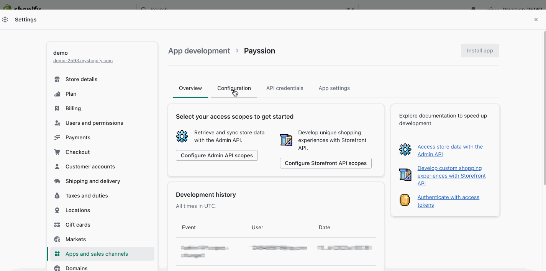Image resolution: width=546 pixels, height=271 pixels.
Task: Click the Customer accounts icon
Action: pyautogui.click(x=57, y=166)
